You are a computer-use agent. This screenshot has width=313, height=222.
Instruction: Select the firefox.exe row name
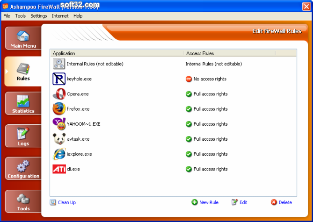pyautogui.click(x=78, y=109)
